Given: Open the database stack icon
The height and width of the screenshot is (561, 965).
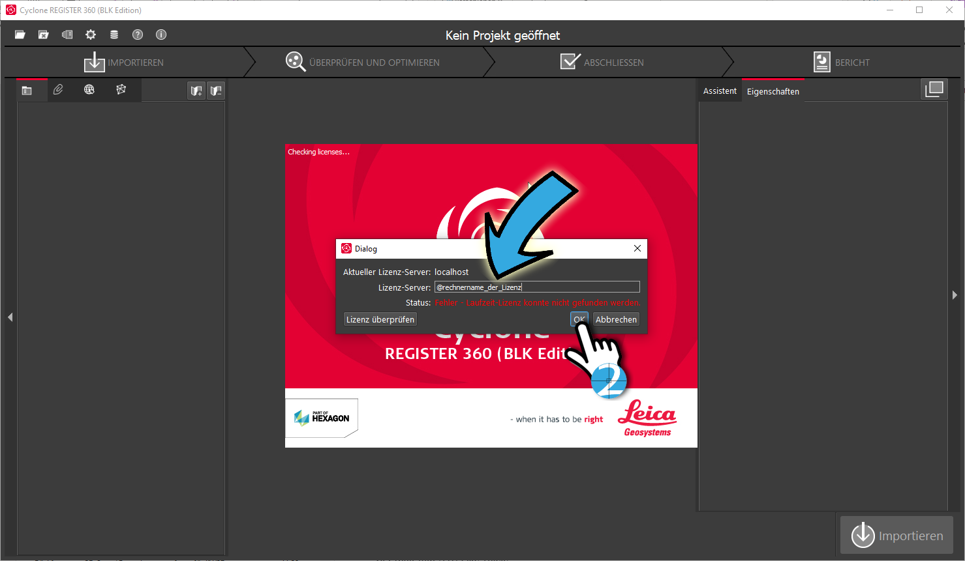Looking at the screenshot, I should [x=114, y=35].
